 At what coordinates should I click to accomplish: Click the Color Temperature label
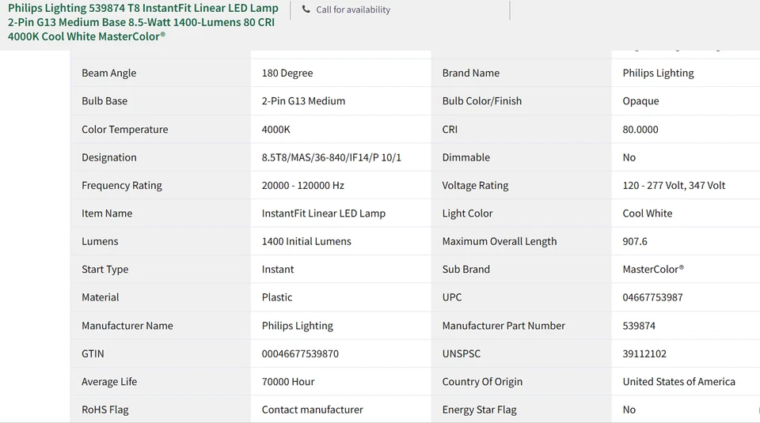pyautogui.click(x=124, y=129)
